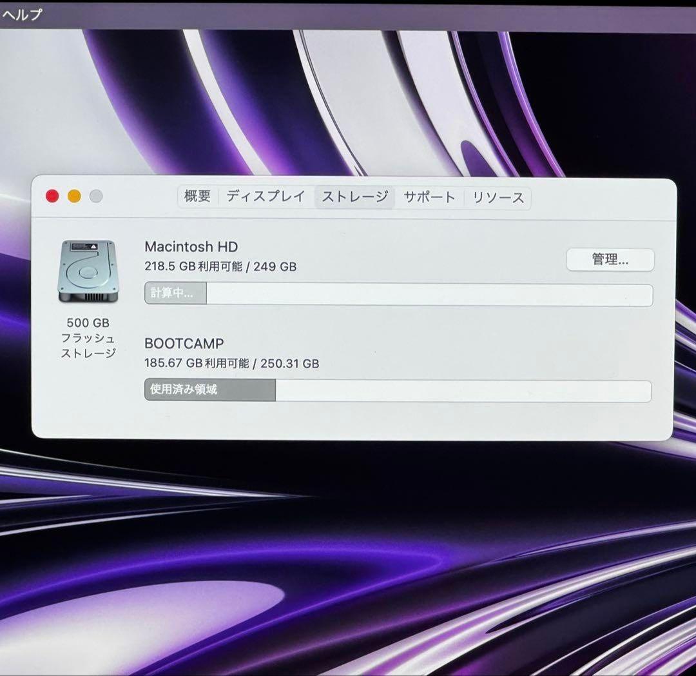Click the Macintosh HD volume name
Image resolution: width=696 pixels, height=676 pixels.
pos(191,246)
